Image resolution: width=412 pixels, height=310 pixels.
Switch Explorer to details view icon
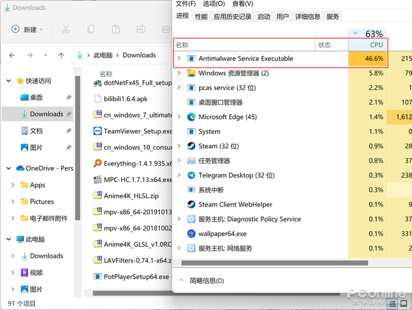coord(393,304)
